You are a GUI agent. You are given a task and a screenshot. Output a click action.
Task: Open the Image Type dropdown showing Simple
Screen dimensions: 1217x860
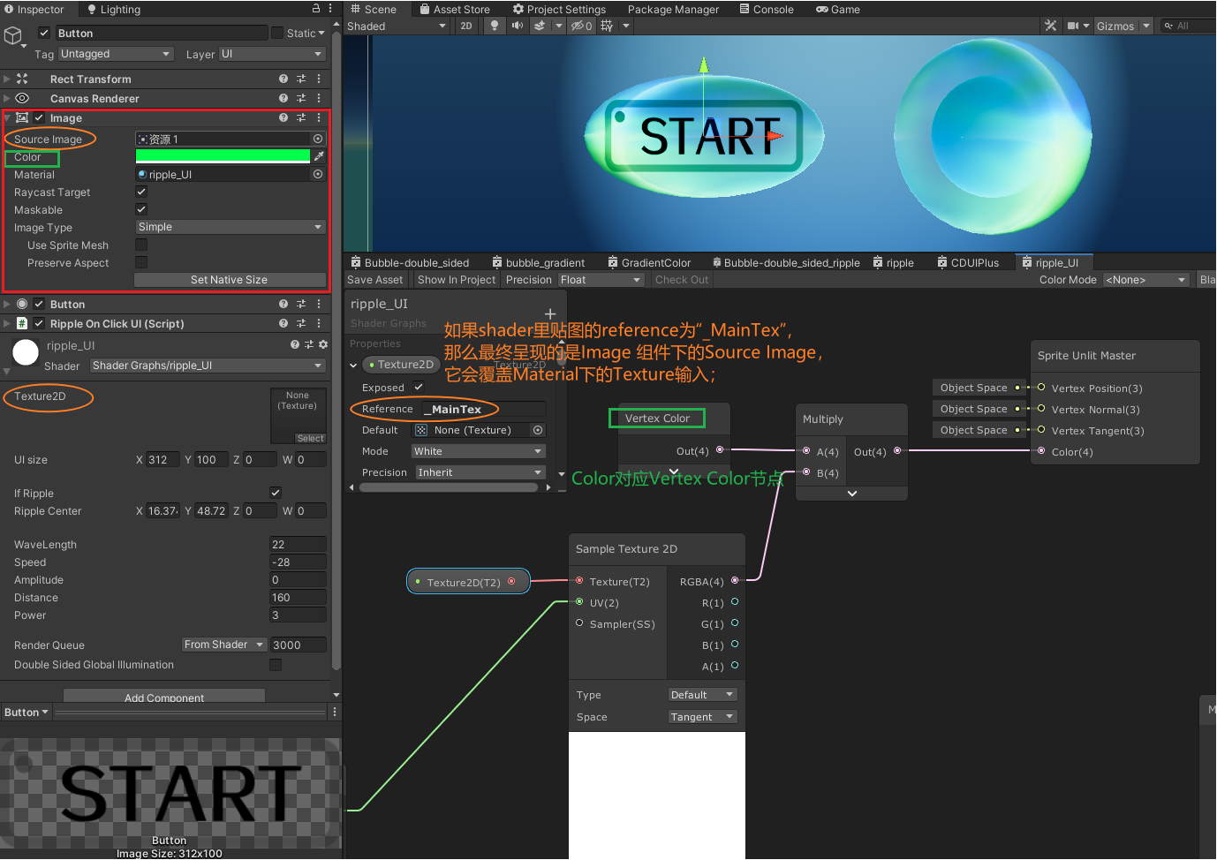click(x=230, y=227)
